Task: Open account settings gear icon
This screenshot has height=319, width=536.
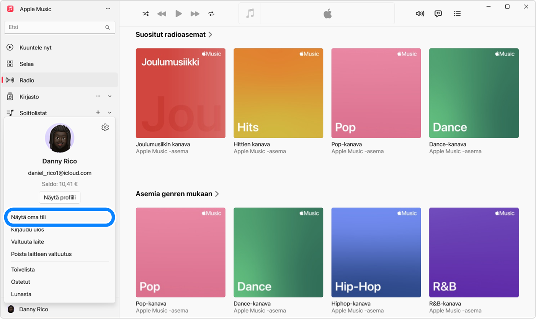Action: [x=105, y=128]
